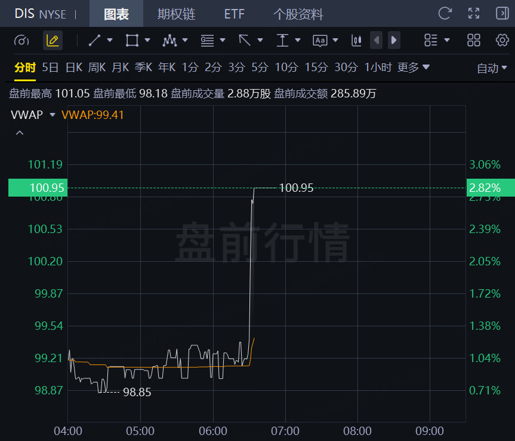Viewport: 515px width, 441px height.
Task: Click VWAP:99.41 value label
Action: (92, 115)
